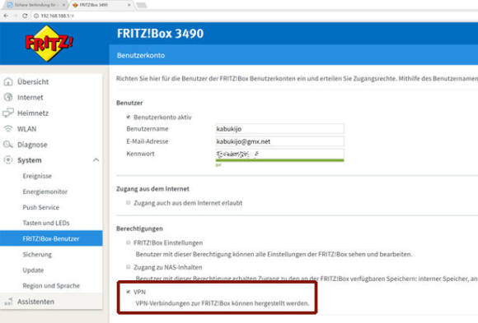Toggle Benutzerkonto aktiv checkbox
This screenshot has height=323, width=478.
coord(129,117)
